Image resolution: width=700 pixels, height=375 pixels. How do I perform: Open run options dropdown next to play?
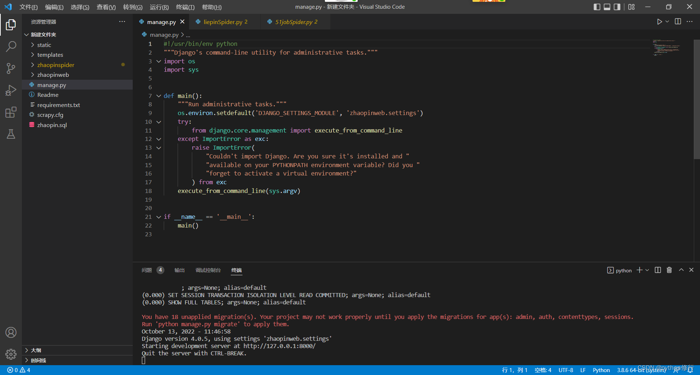pos(667,22)
